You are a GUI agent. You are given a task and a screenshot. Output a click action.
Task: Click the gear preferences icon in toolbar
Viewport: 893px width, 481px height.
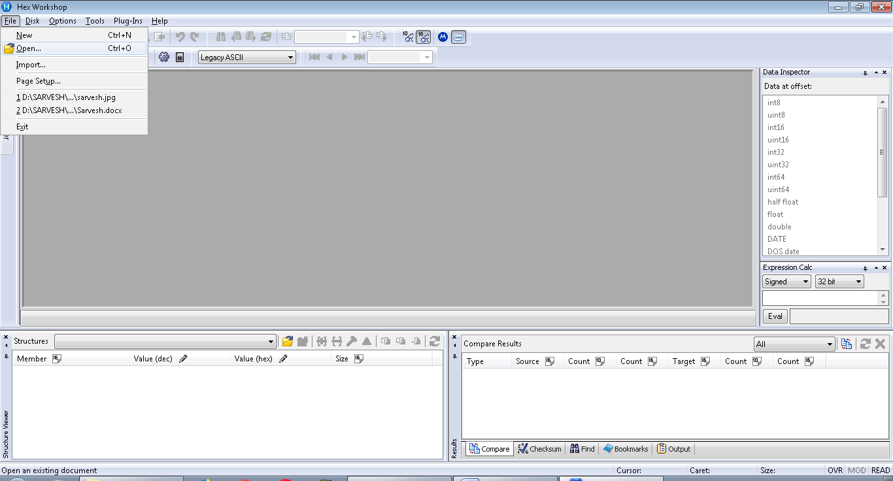[164, 58]
